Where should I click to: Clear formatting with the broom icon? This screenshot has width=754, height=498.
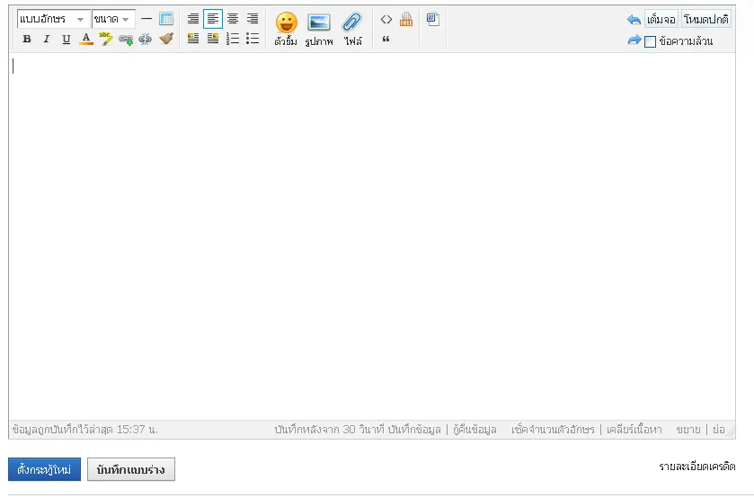[x=166, y=39]
